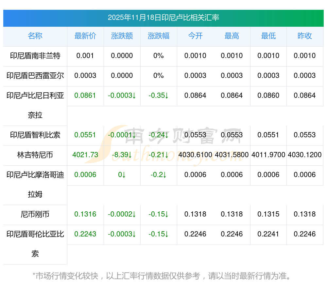Select the 尼币刚币 row name

tap(35, 214)
